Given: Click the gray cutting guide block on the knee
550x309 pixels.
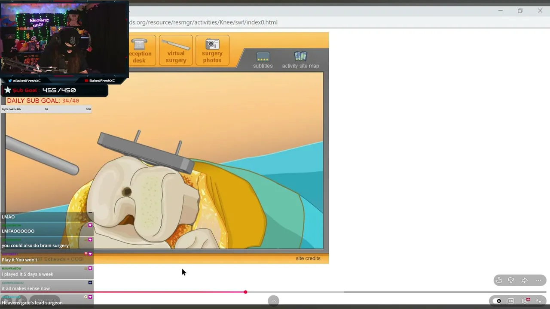Looking at the screenshot, I should point(145,152).
